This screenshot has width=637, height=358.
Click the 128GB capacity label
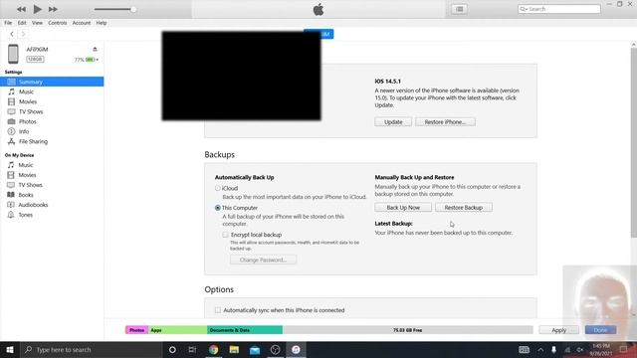[36, 60]
